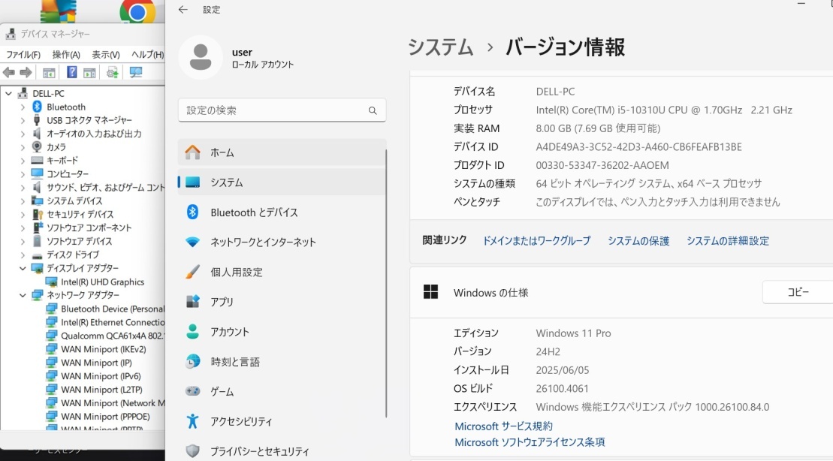833x461 pixels.
Task: Open プライバシーとセキュリティ settings
Action: 282,451
